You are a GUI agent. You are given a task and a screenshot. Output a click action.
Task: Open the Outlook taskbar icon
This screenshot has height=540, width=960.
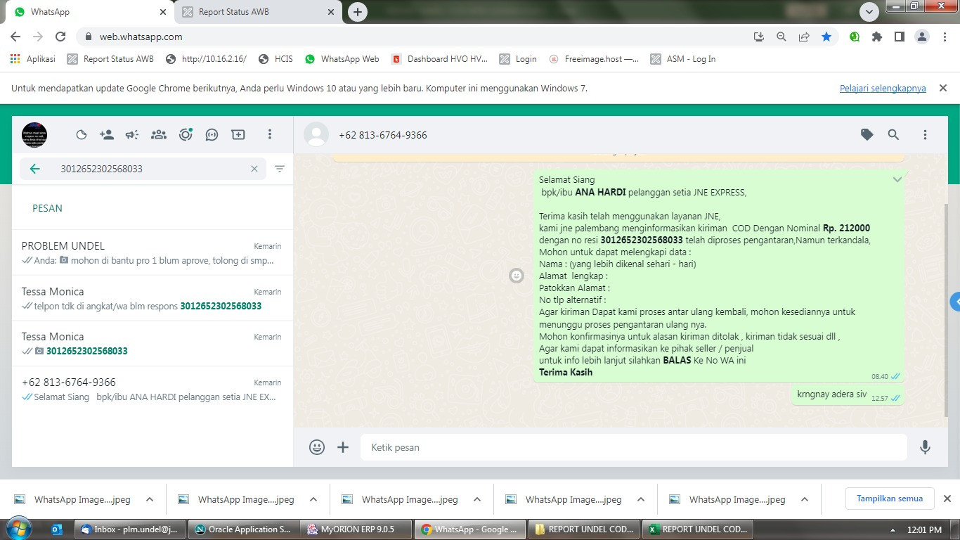point(58,529)
